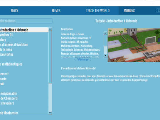Click the Télécharger button
160x120 pixels.
tap(83, 59)
